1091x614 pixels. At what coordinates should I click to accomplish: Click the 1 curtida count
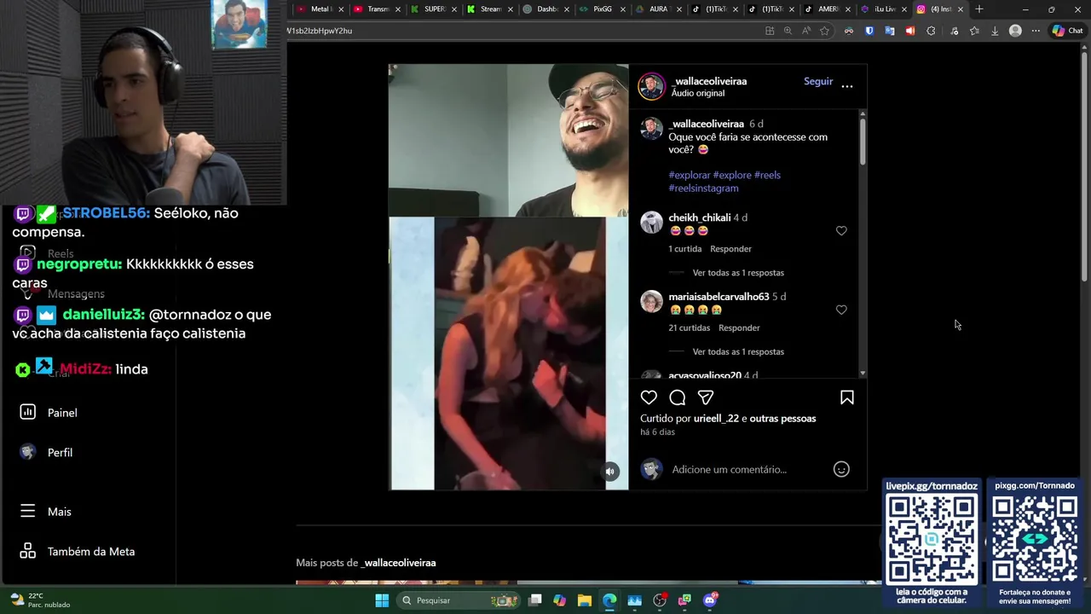tap(685, 249)
